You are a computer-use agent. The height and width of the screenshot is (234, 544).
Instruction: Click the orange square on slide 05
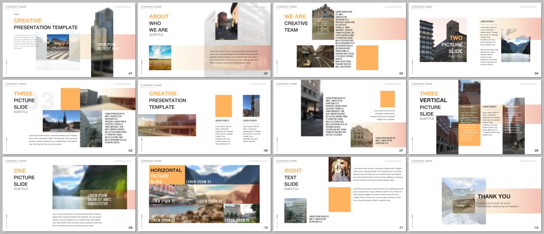pos(70,98)
